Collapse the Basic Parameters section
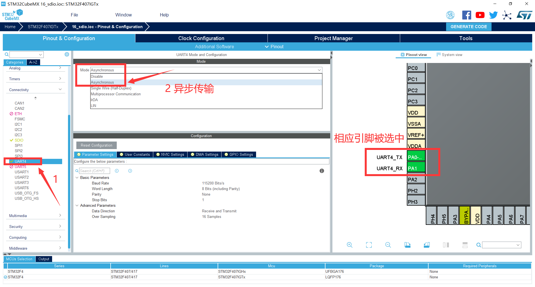The image size is (535, 287). click(x=77, y=177)
